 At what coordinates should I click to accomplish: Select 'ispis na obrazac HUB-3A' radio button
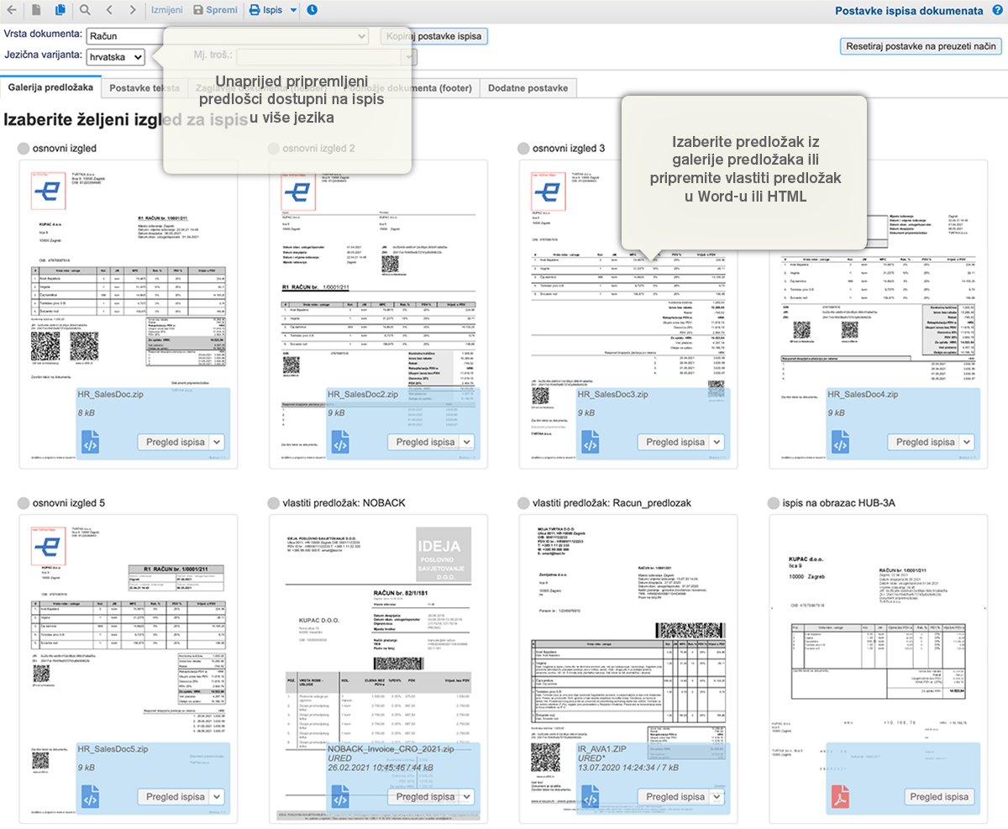click(x=774, y=503)
